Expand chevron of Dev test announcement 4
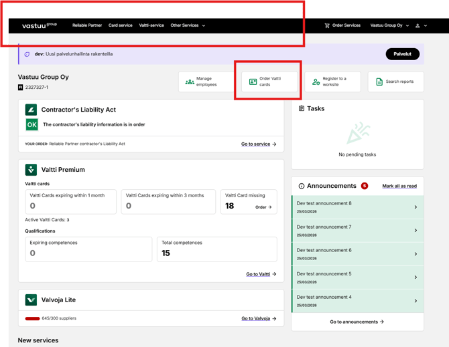The image size is (449, 347). (415, 301)
